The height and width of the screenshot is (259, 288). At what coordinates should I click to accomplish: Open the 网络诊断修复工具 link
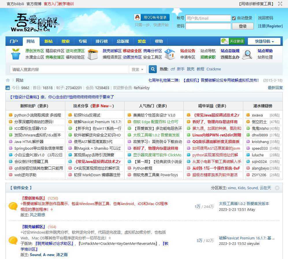256,4
